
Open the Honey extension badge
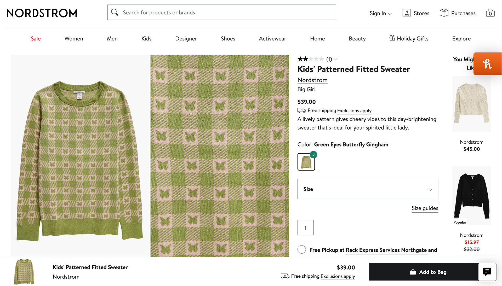click(x=487, y=64)
